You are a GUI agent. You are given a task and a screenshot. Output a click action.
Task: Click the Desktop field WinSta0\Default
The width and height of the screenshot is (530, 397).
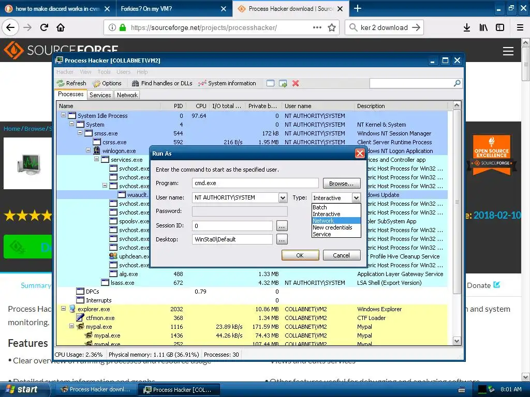coord(232,239)
